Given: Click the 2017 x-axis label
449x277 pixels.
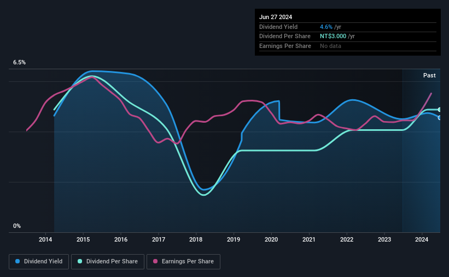Looking at the screenshot, I should [159, 239].
